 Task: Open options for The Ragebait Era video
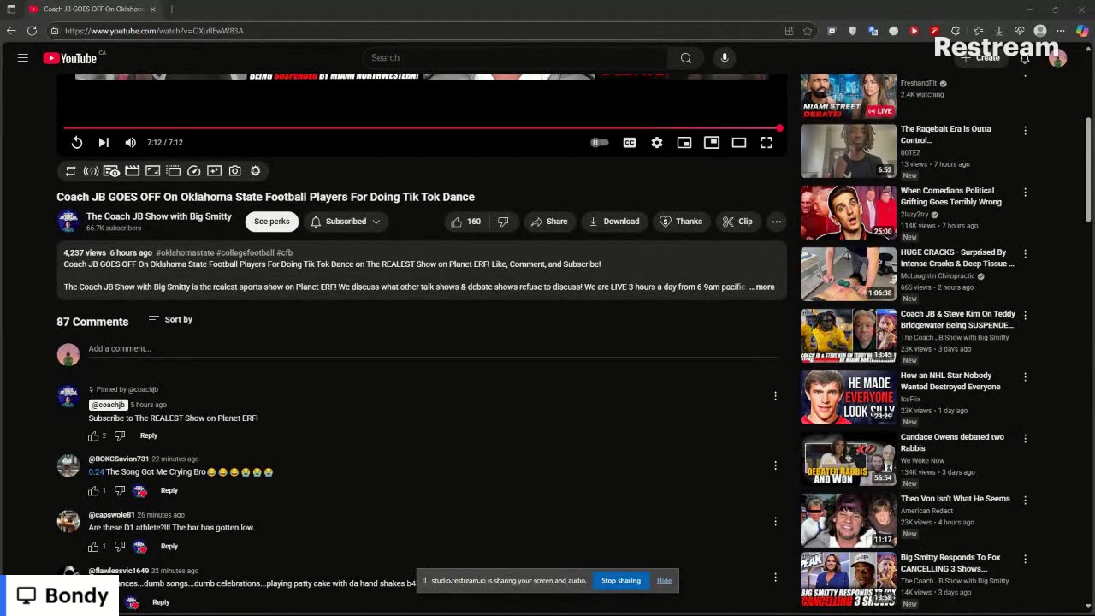click(1025, 131)
